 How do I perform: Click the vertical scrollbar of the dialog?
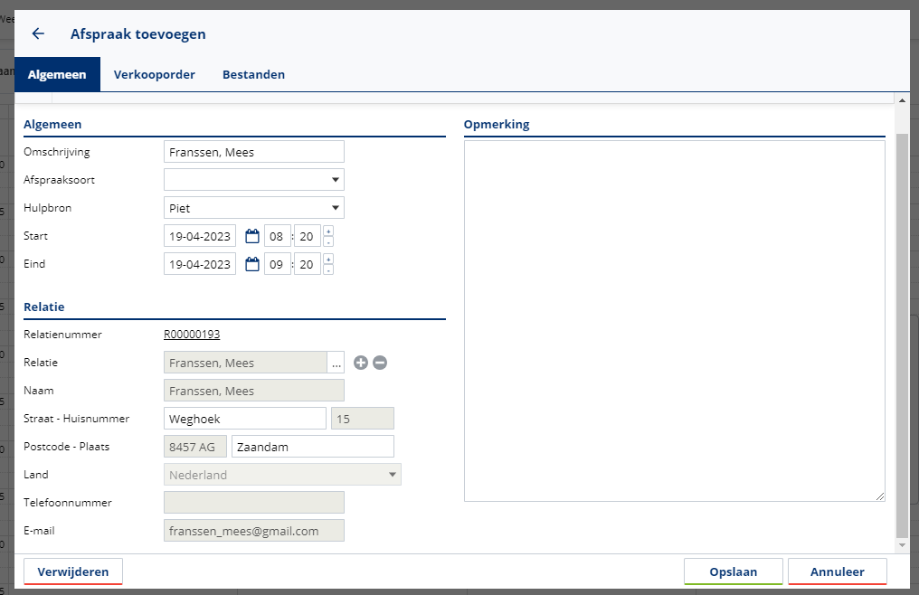click(901, 335)
